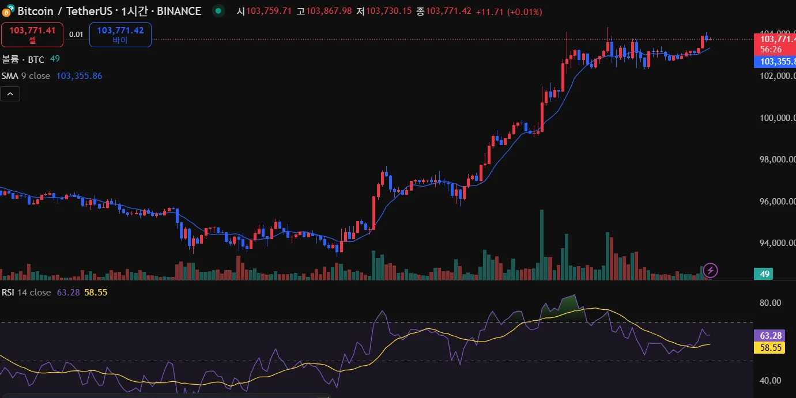Click the green market status dot

218,11
